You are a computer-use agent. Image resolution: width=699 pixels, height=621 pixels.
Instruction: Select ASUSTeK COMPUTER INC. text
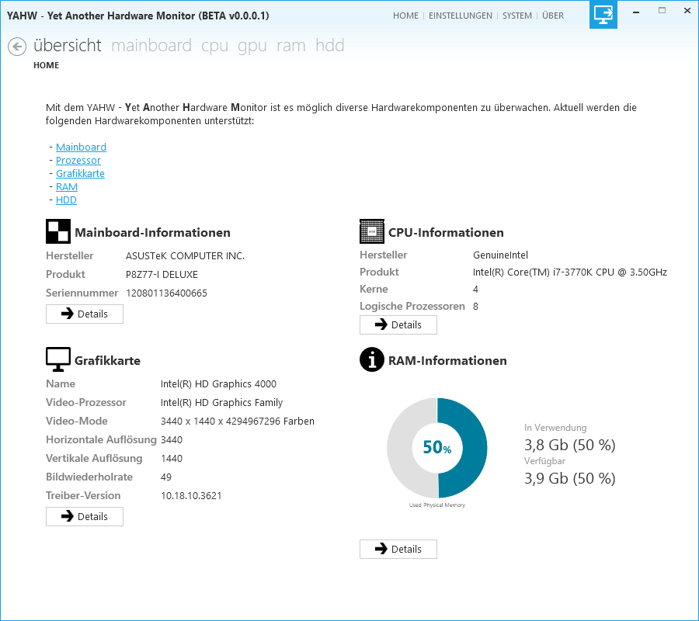pyautogui.click(x=185, y=256)
